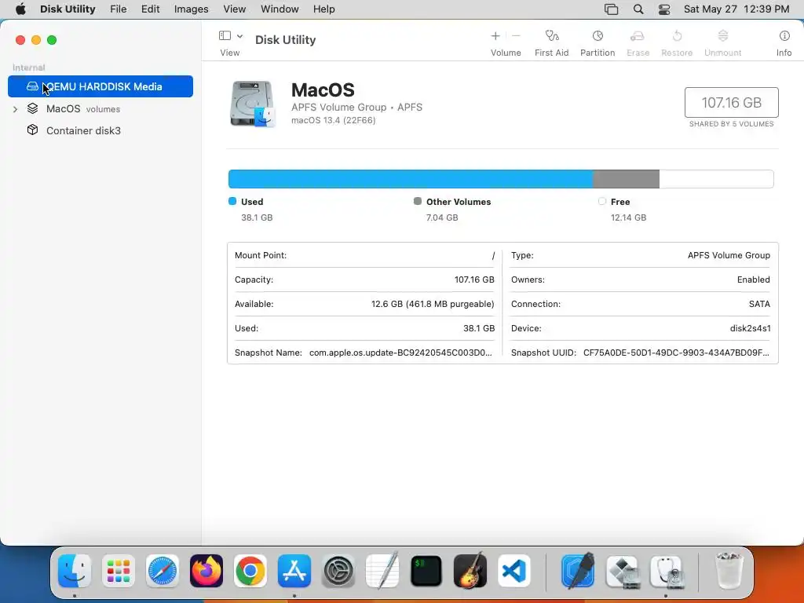This screenshot has height=603, width=804.
Task: Click the blue Used portion of usage bar
Action: point(410,179)
